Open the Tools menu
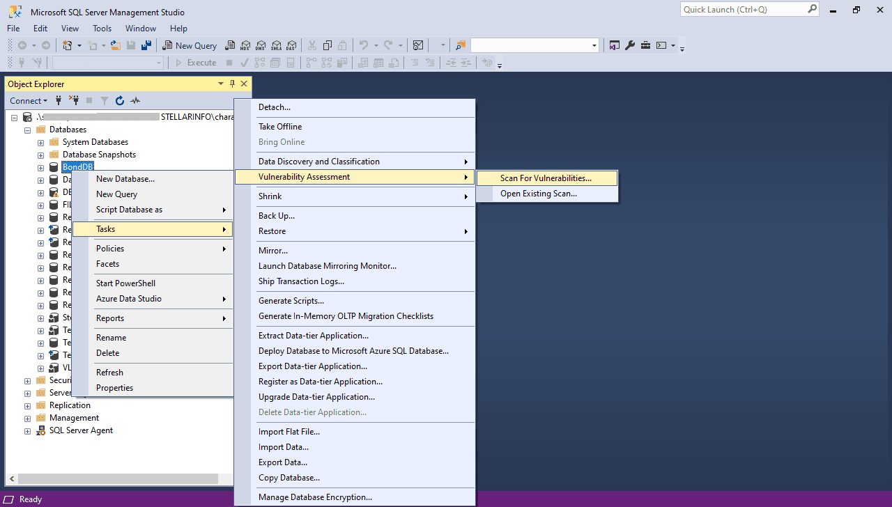 (102, 29)
